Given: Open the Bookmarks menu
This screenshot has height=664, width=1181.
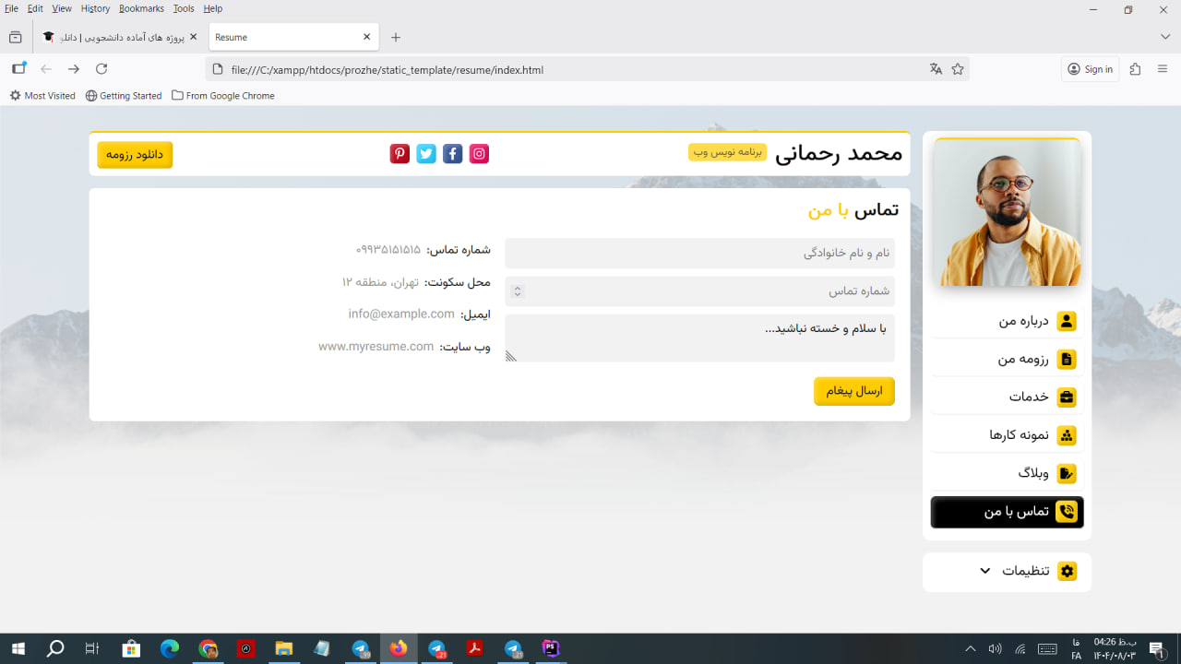Looking at the screenshot, I should pyautogui.click(x=140, y=7).
